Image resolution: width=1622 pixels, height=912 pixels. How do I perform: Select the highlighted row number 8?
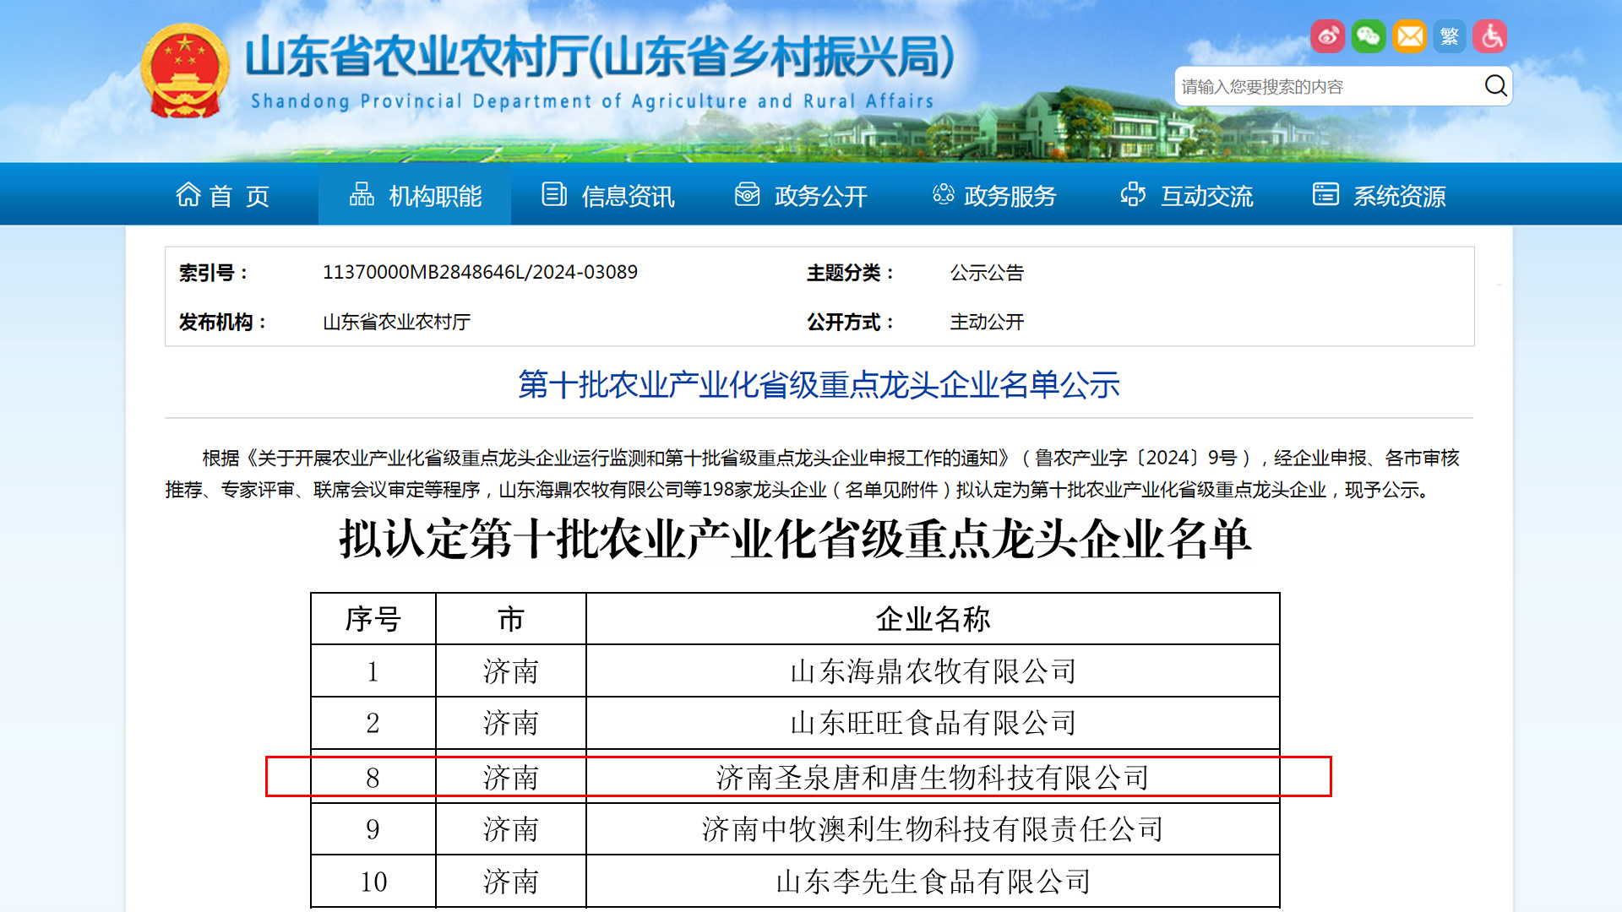373,778
